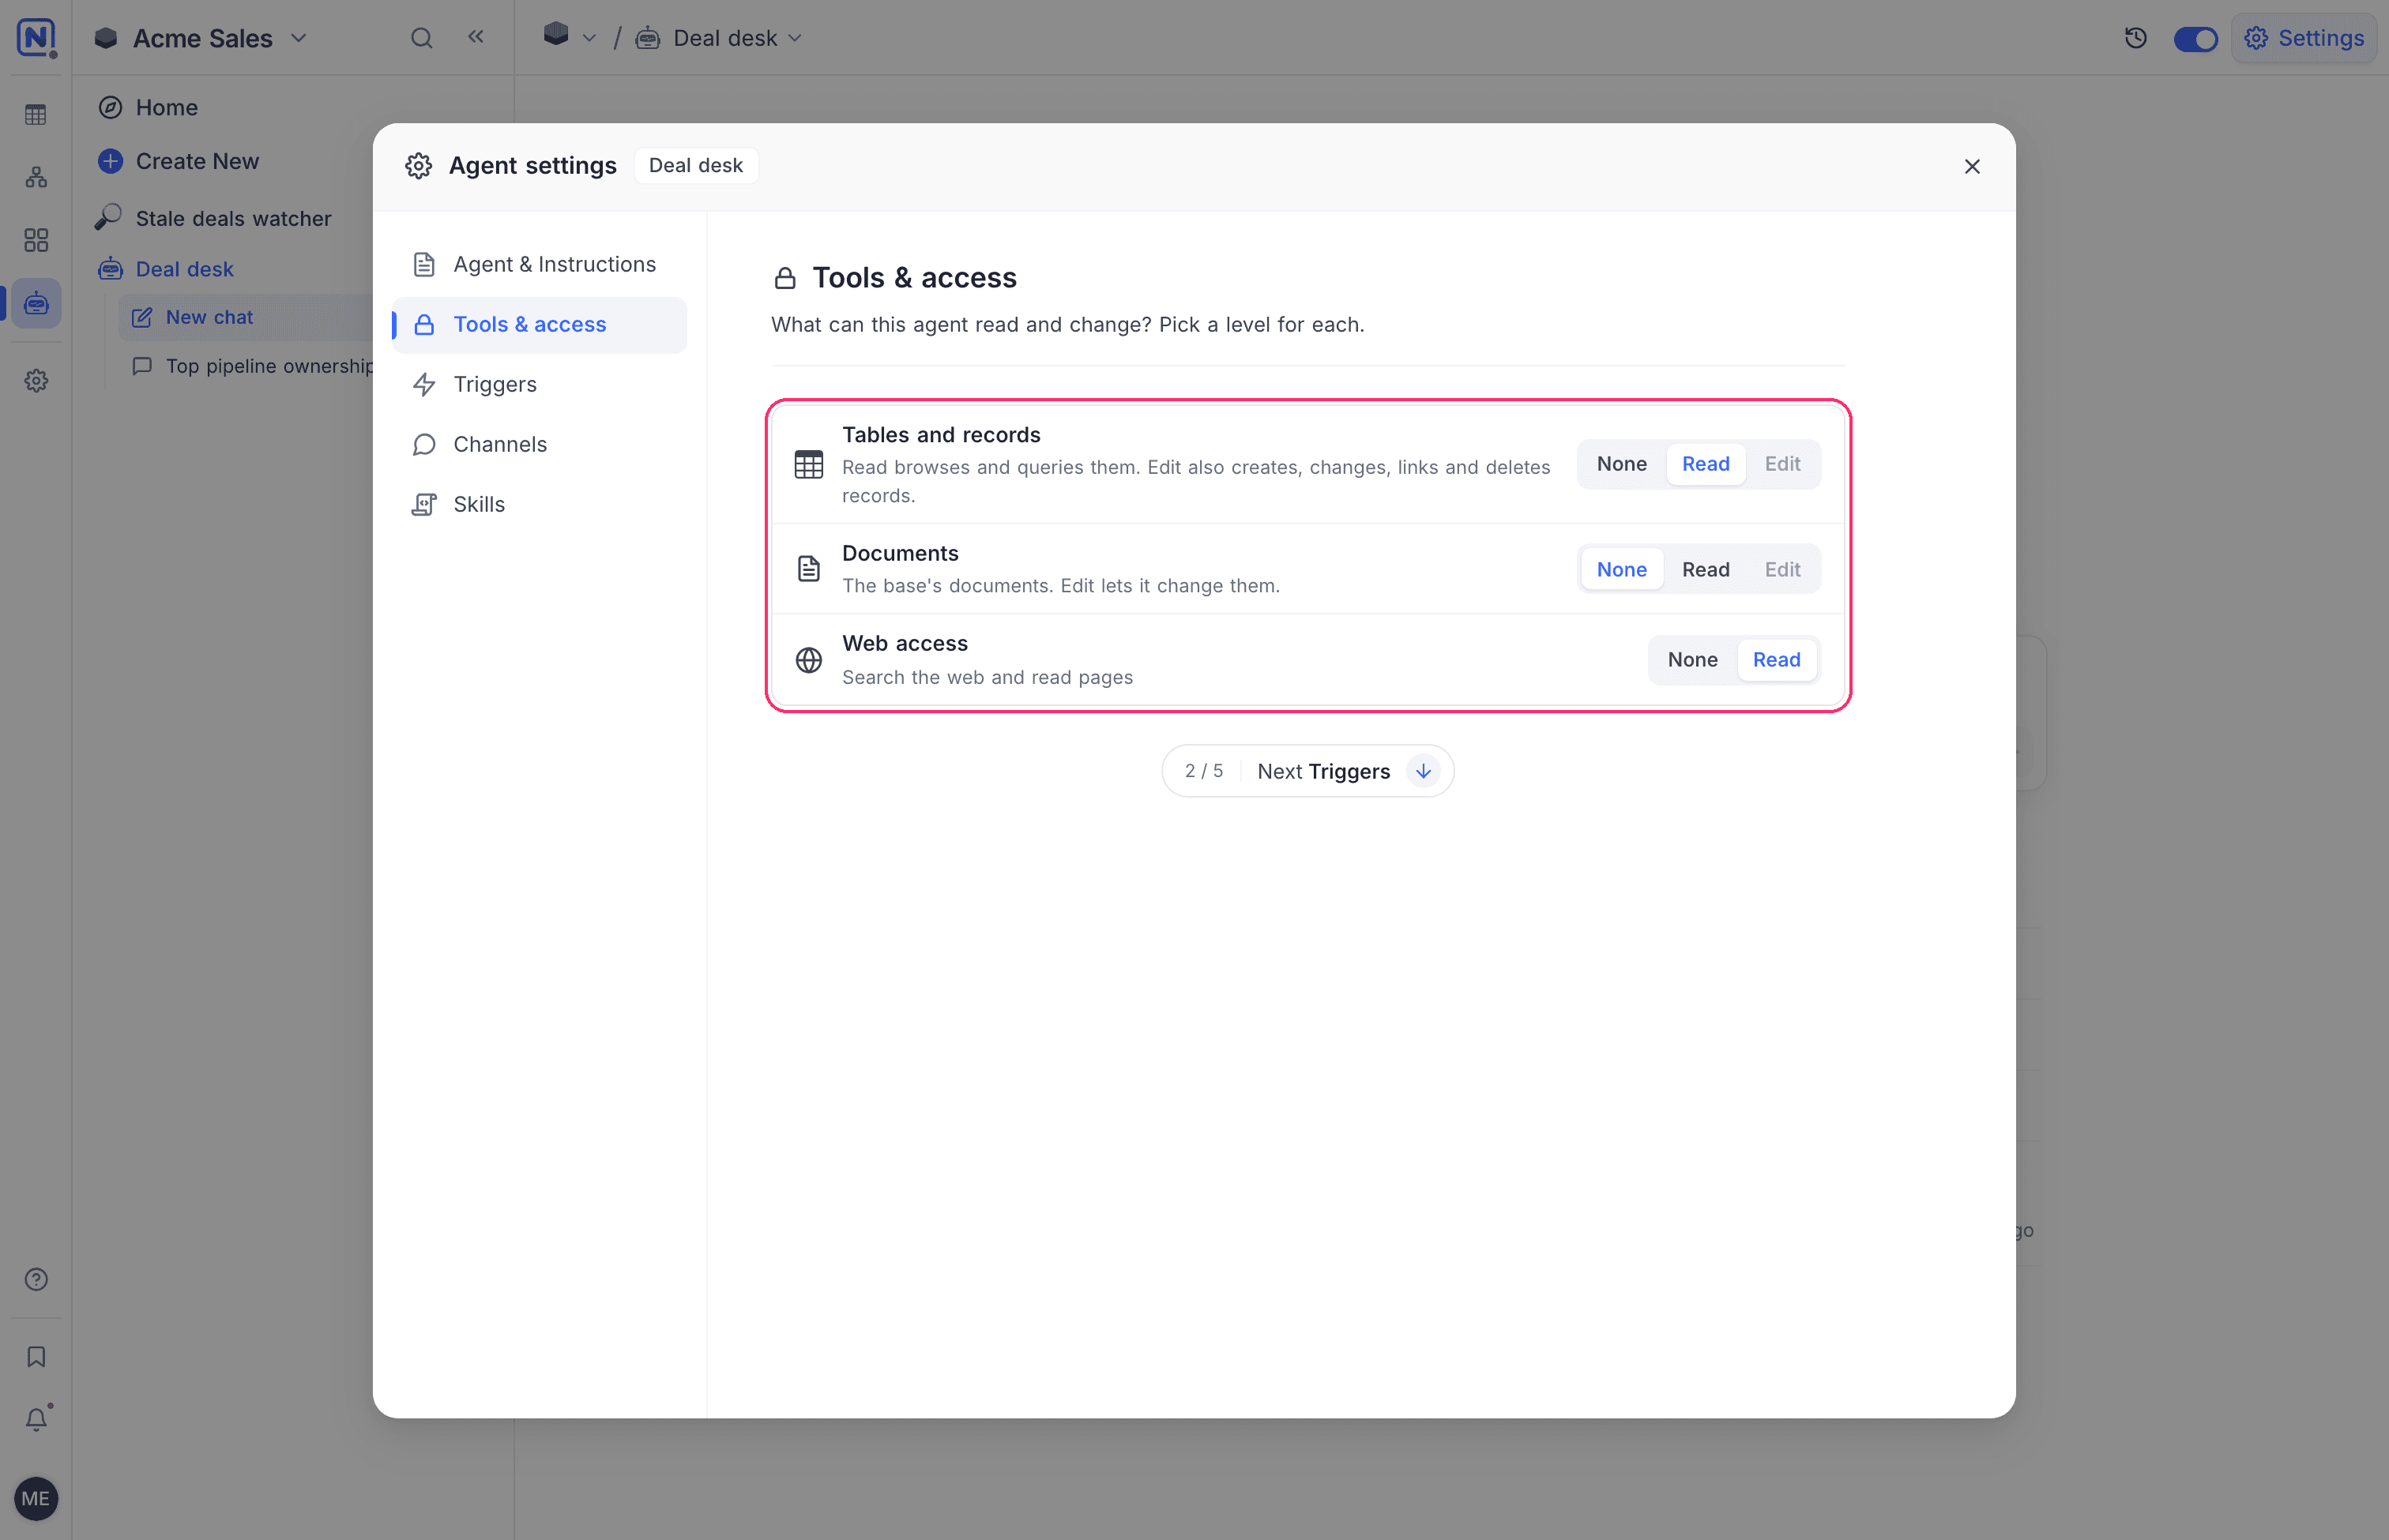Click the app logo in the top-left corner
This screenshot has height=1540, width=2389.
[x=36, y=38]
